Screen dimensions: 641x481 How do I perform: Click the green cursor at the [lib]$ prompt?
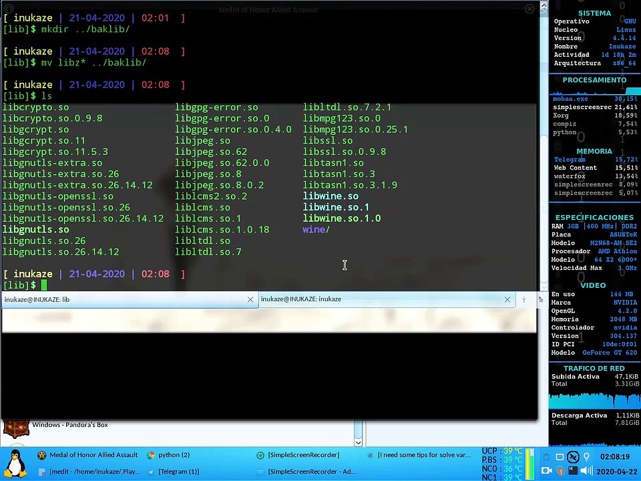coord(44,285)
